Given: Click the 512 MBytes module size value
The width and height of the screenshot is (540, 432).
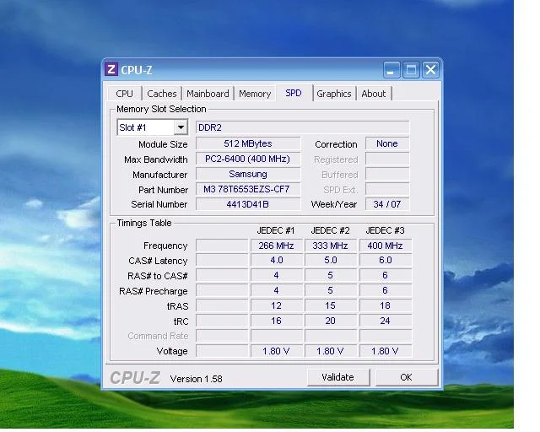Looking at the screenshot, I should point(248,143).
